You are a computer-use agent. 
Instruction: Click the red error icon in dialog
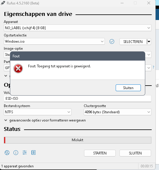pyautogui.click(x=18, y=69)
